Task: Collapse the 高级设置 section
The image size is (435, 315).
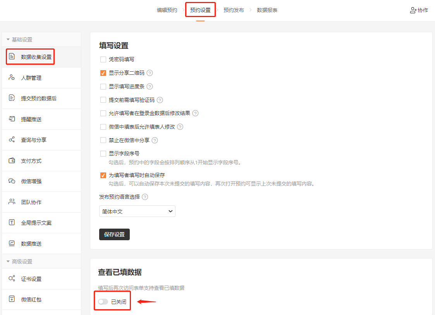Action: [x=8, y=262]
